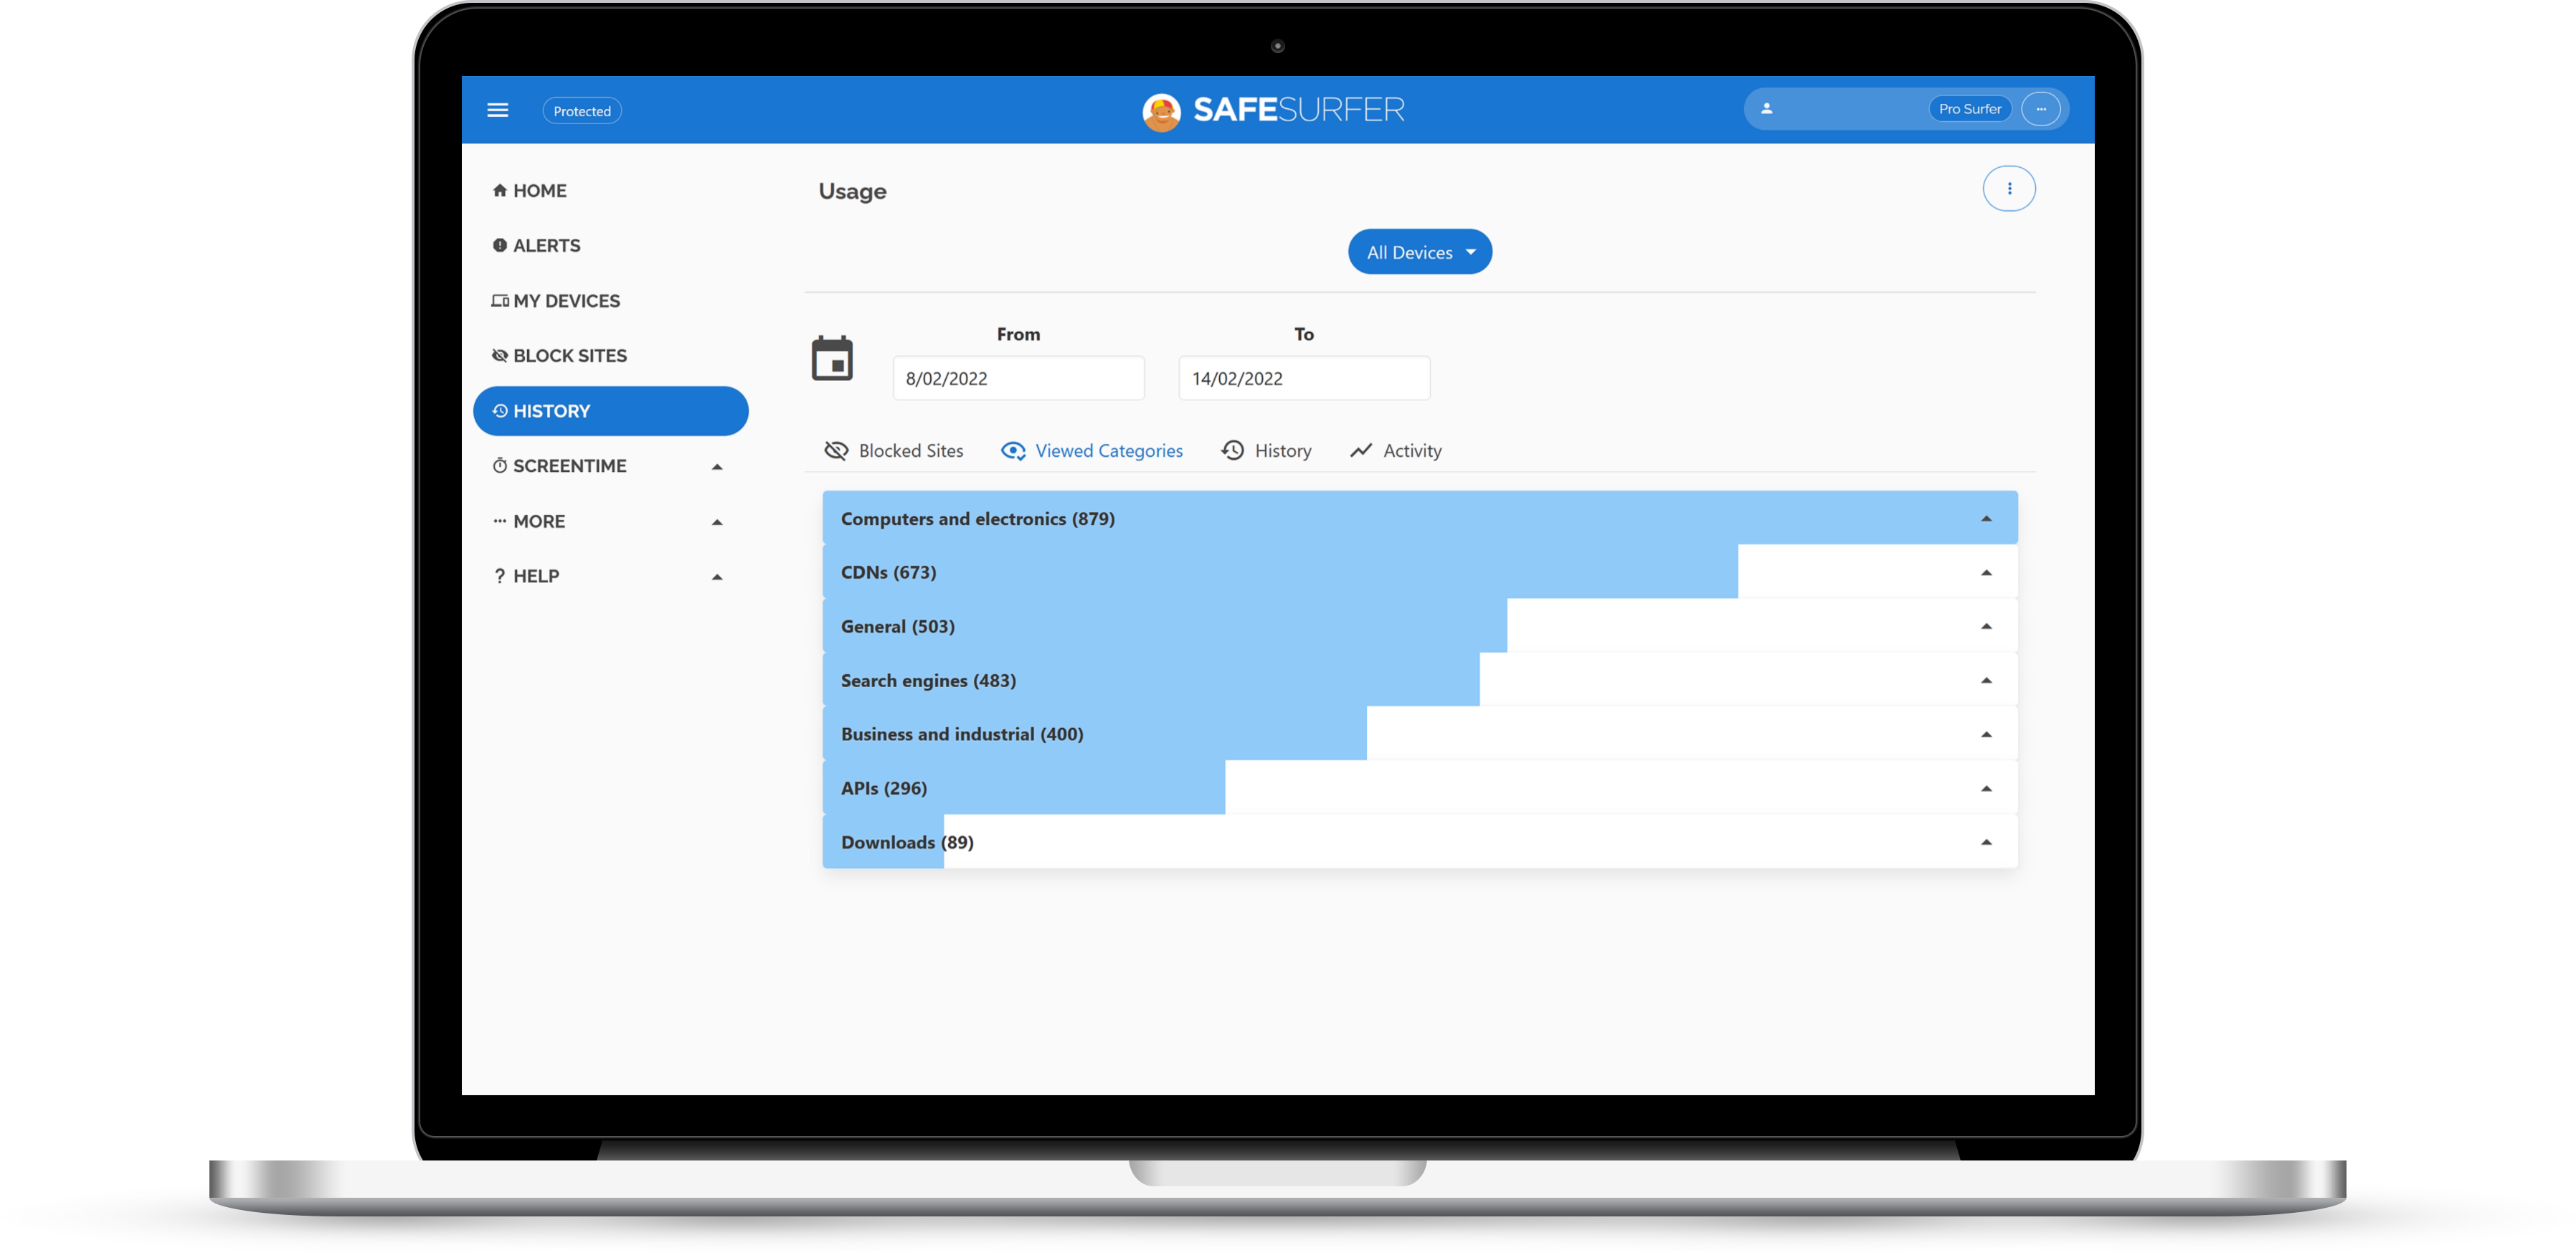
Task: Click the Pro Surfer account button
Action: coord(1968,108)
